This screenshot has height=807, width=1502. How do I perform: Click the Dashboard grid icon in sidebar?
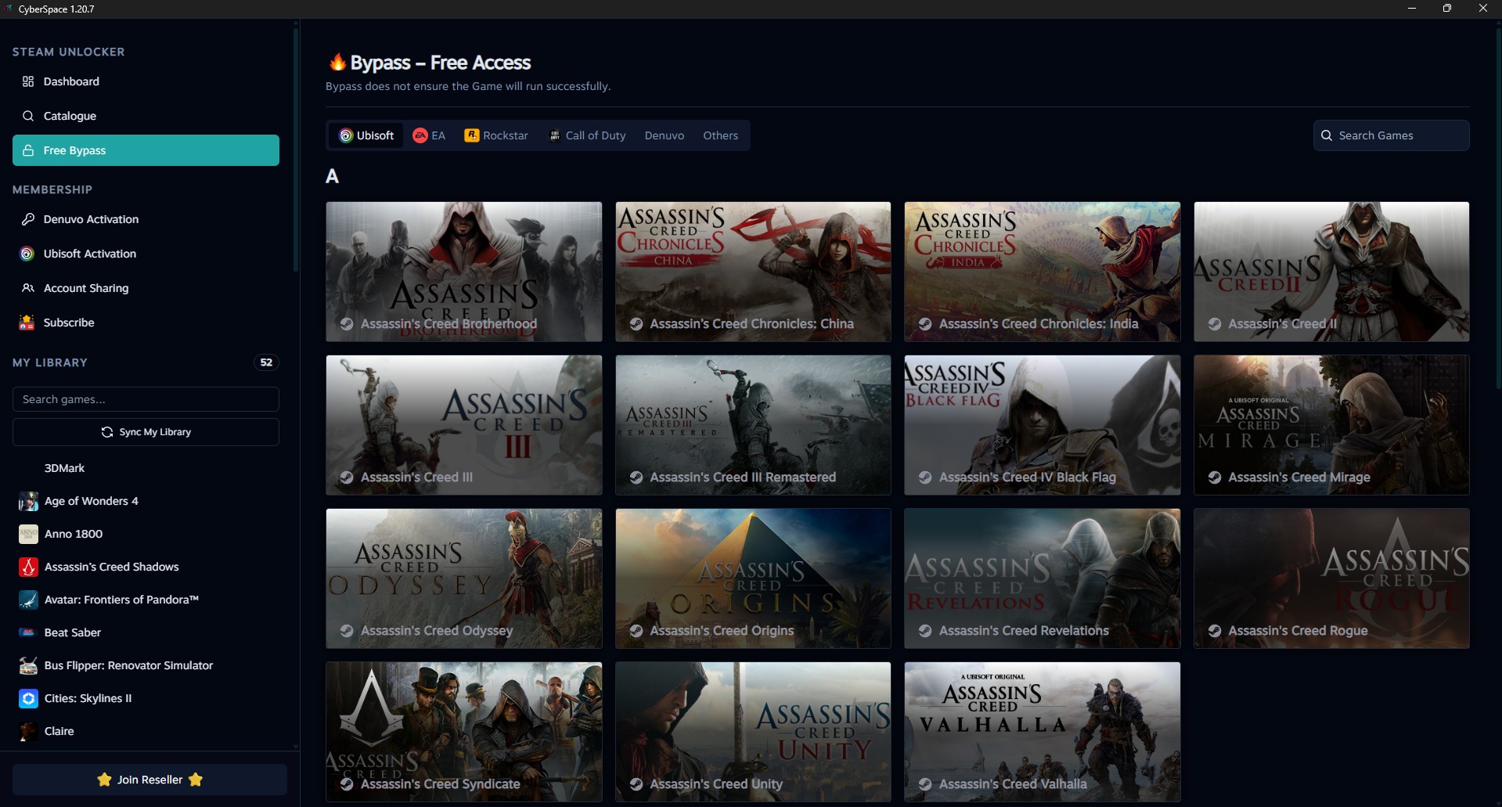click(x=28, y=81)
